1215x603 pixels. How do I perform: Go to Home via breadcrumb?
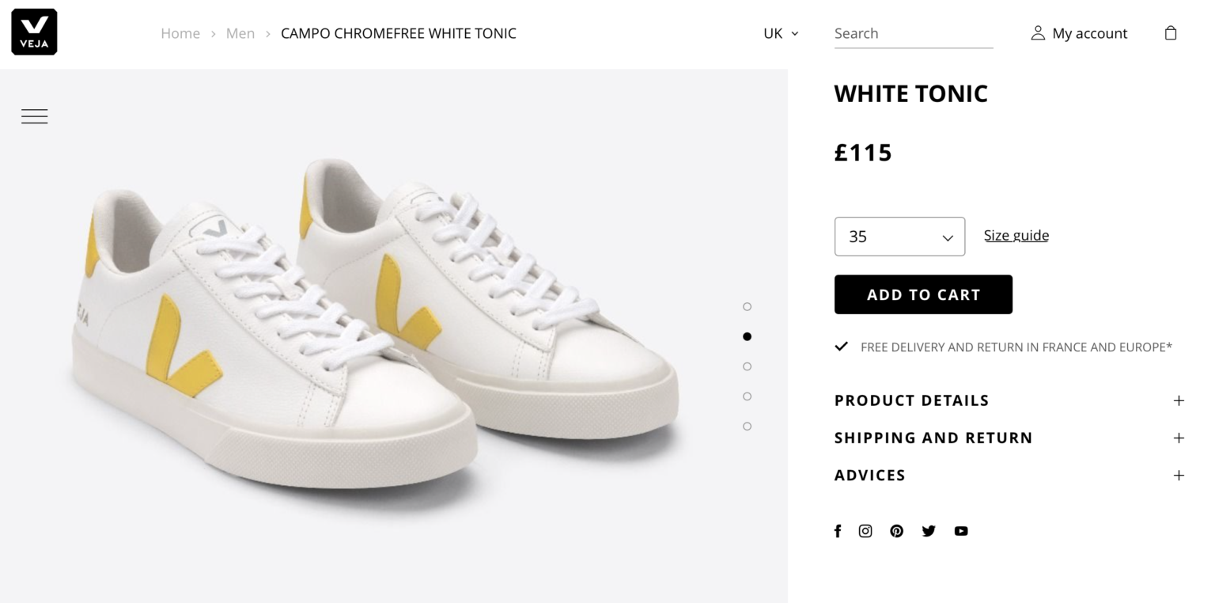click(180, 33)
